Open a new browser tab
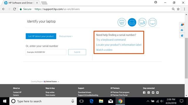This screenshot has width=188, height=105. (44, 3)
